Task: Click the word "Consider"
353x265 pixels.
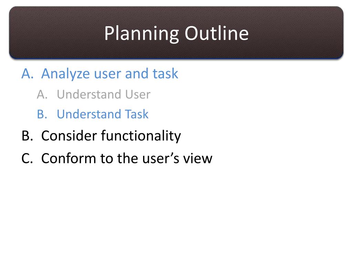Action: coord(69,136)
